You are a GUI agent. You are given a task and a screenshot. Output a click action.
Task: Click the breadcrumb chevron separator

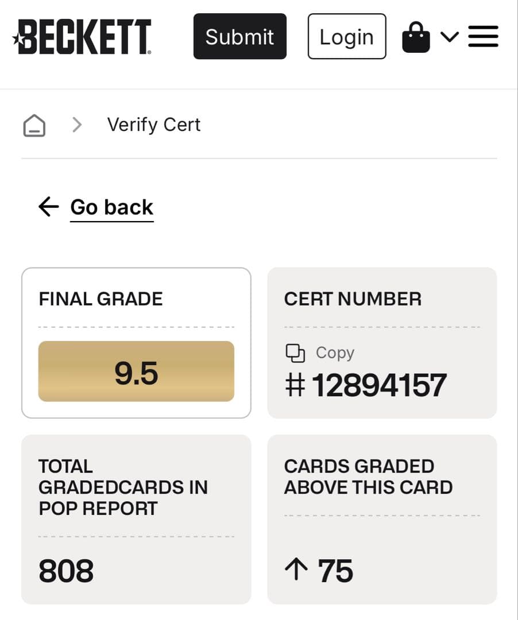coord(77,125)
